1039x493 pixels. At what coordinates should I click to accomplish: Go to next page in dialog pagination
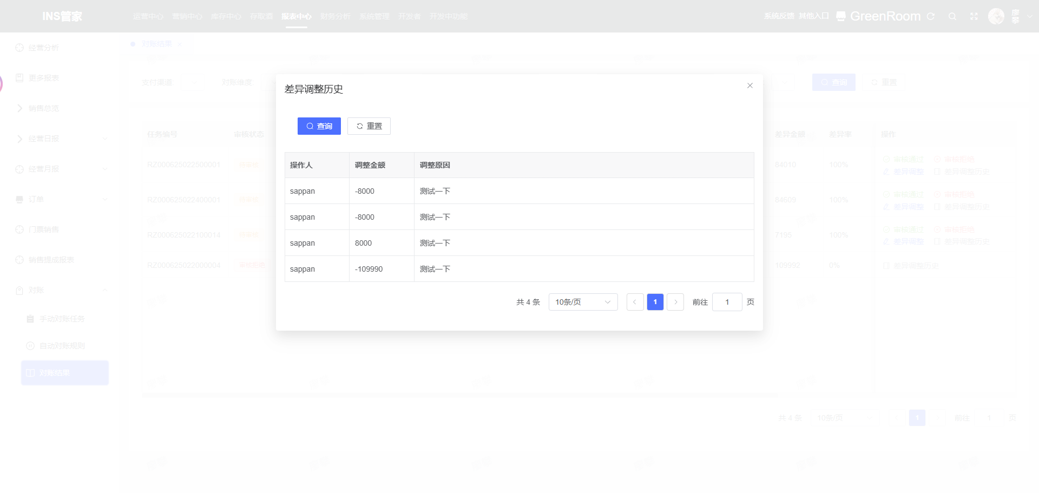(x=675, y=302)
